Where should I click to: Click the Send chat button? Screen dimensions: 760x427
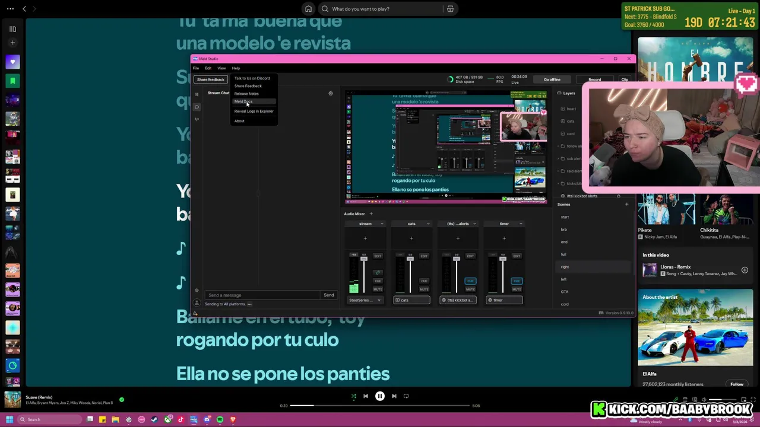point(329,295)
